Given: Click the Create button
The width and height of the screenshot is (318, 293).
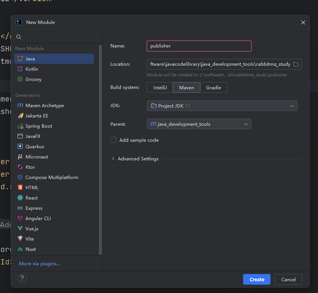Looking at the screenshot, I should tap(256, 279).
